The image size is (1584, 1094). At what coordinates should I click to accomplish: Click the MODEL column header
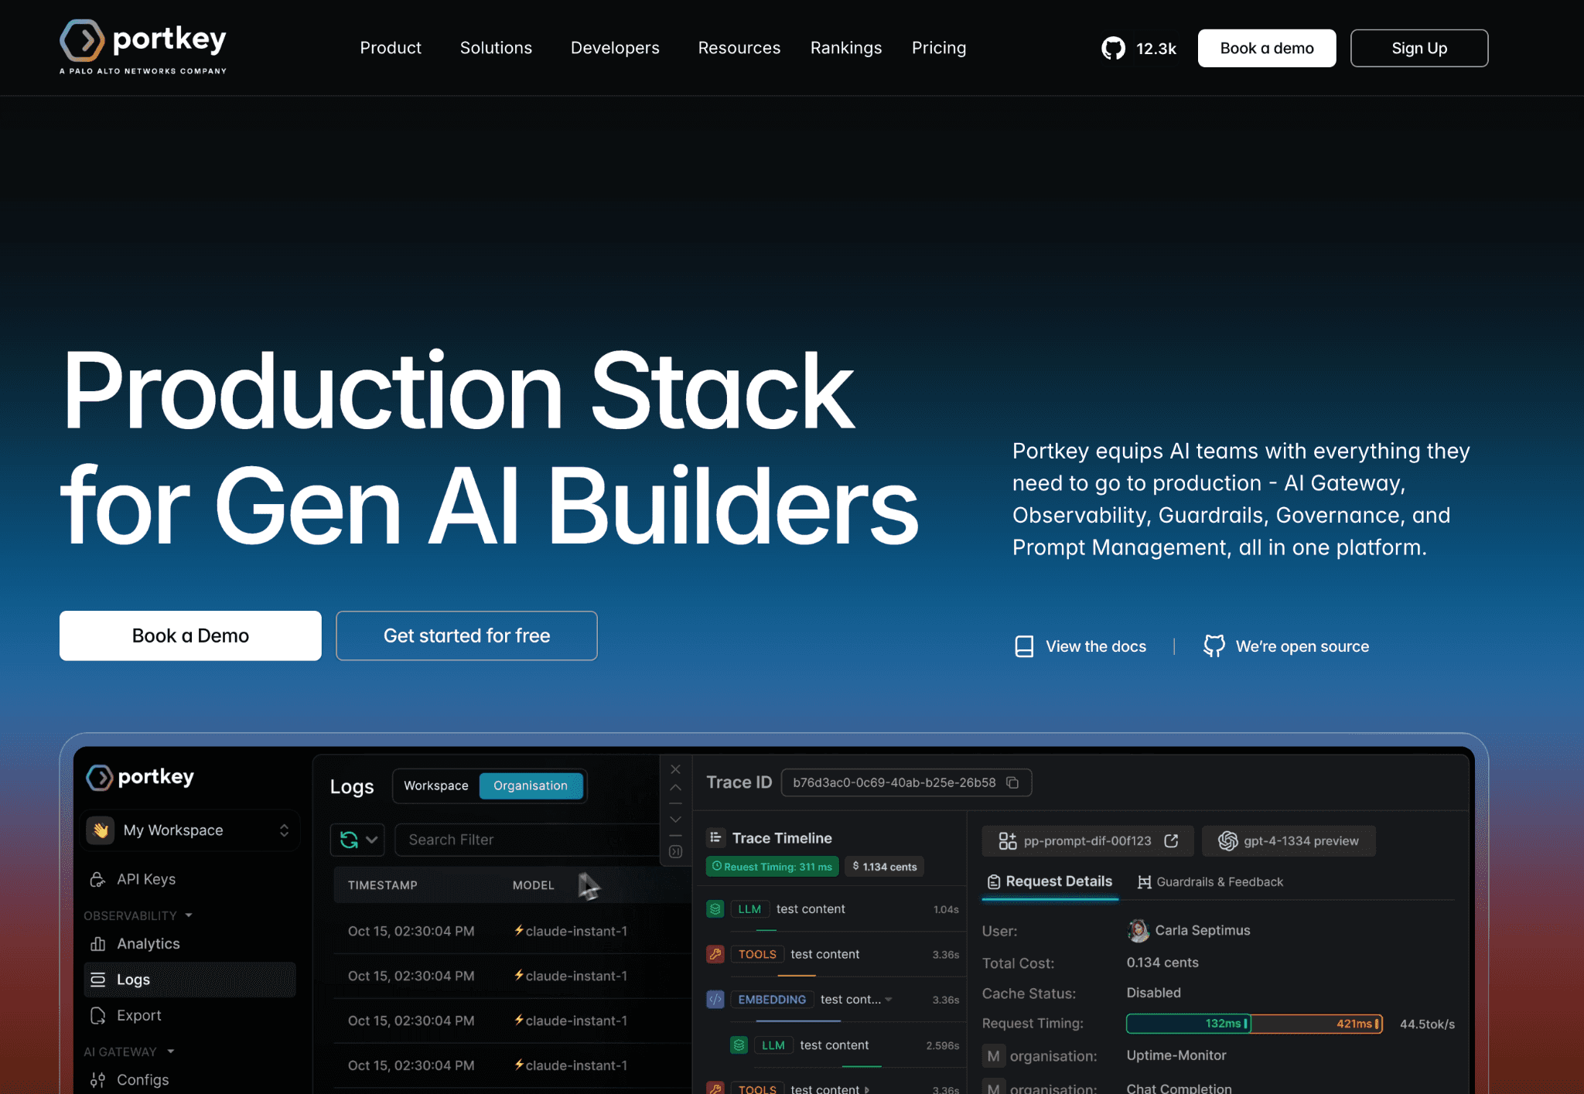(x=533, y=885)
